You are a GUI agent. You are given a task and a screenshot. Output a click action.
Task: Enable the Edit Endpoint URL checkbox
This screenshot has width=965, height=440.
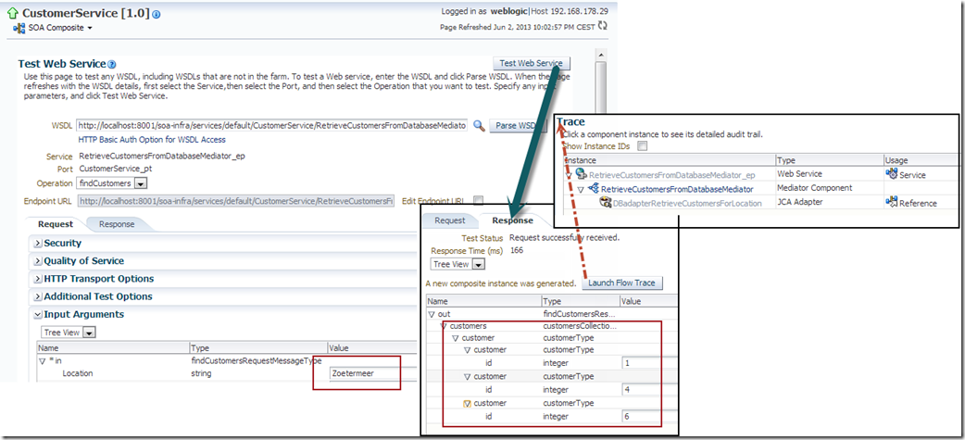tap(478, 200)
